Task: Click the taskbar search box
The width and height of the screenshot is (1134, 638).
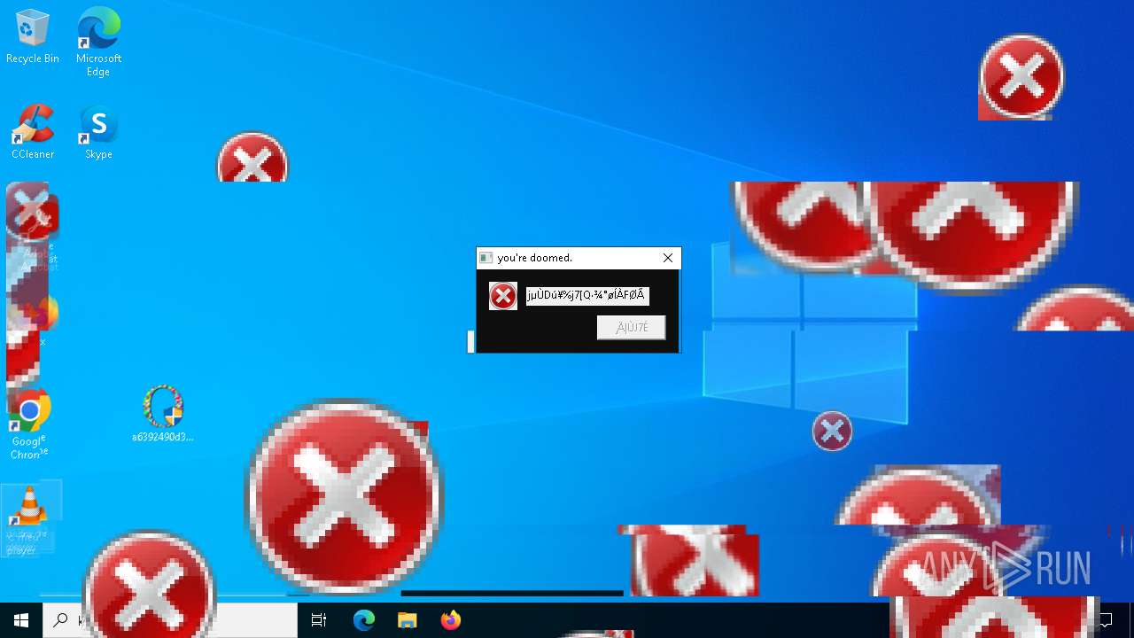Action: pos(170,620)
